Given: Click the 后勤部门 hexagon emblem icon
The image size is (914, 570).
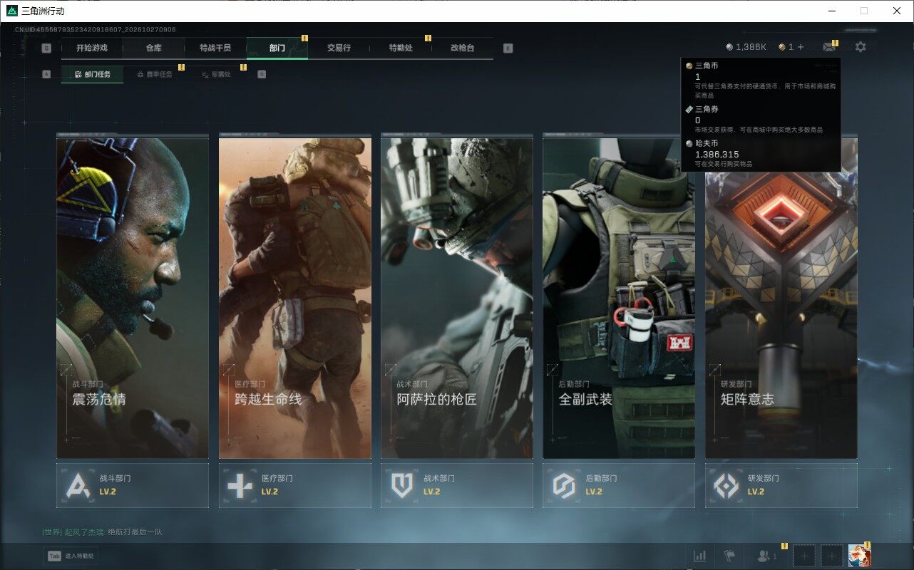Looking at the screenshot, I should point(564,485).
